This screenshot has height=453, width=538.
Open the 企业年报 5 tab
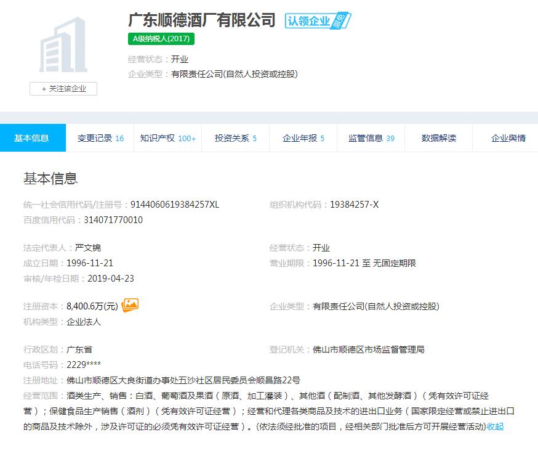(303, 138)
